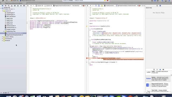The width and height of the screenshot is (172, 97).
Task: Expand the Frameworks group
Action: coord(2,39)
